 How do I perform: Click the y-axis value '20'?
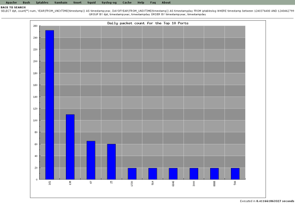tap(36, 168)
